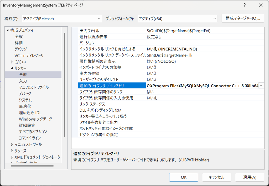Collapse the 構成プロパティ tree node
The height and width of the screenshot is (186, 269).
click(x=7, y=30)
